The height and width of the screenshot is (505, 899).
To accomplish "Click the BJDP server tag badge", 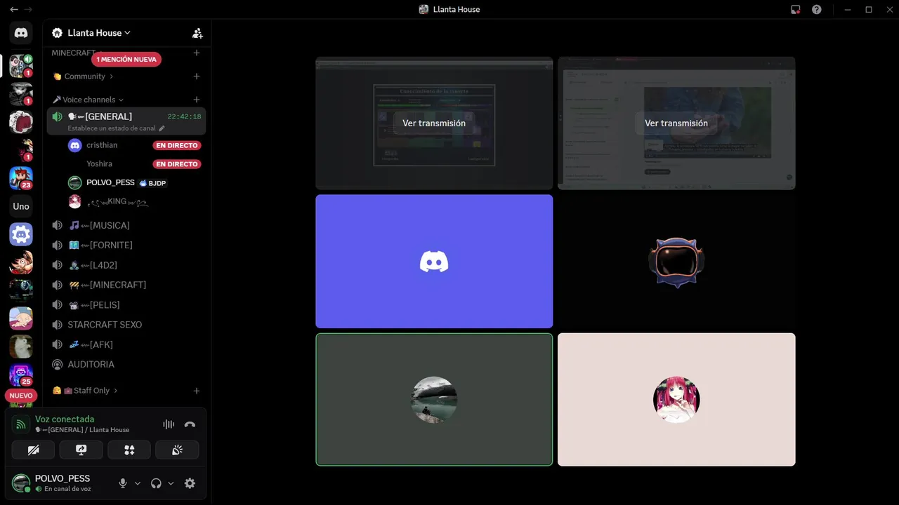I will point(152,183).
